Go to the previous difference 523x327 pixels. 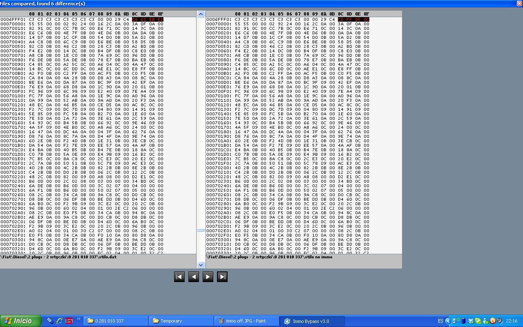(193, 277)
